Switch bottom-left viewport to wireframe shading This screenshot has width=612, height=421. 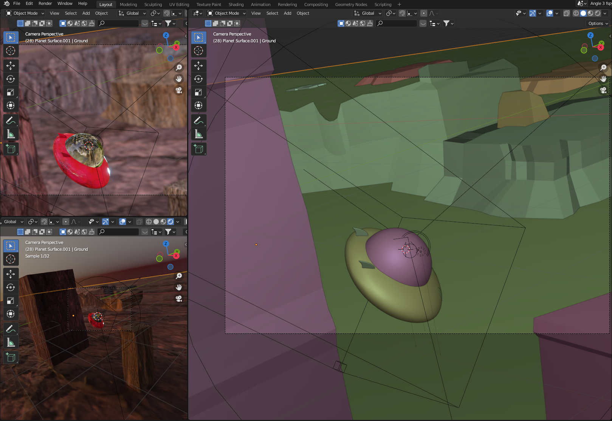pyautogui.click(x=149, y=222)
